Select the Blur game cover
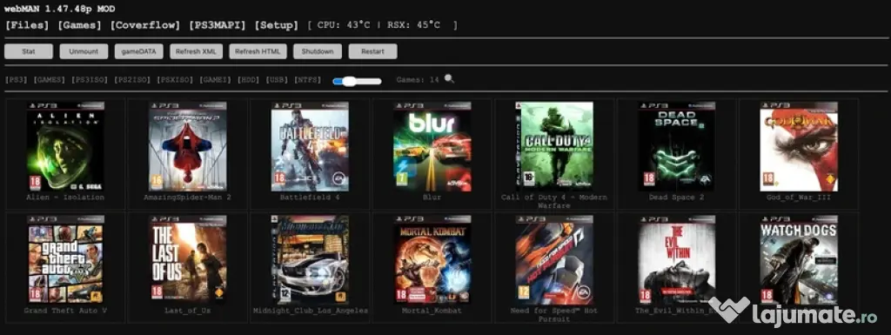 [432, 146]
